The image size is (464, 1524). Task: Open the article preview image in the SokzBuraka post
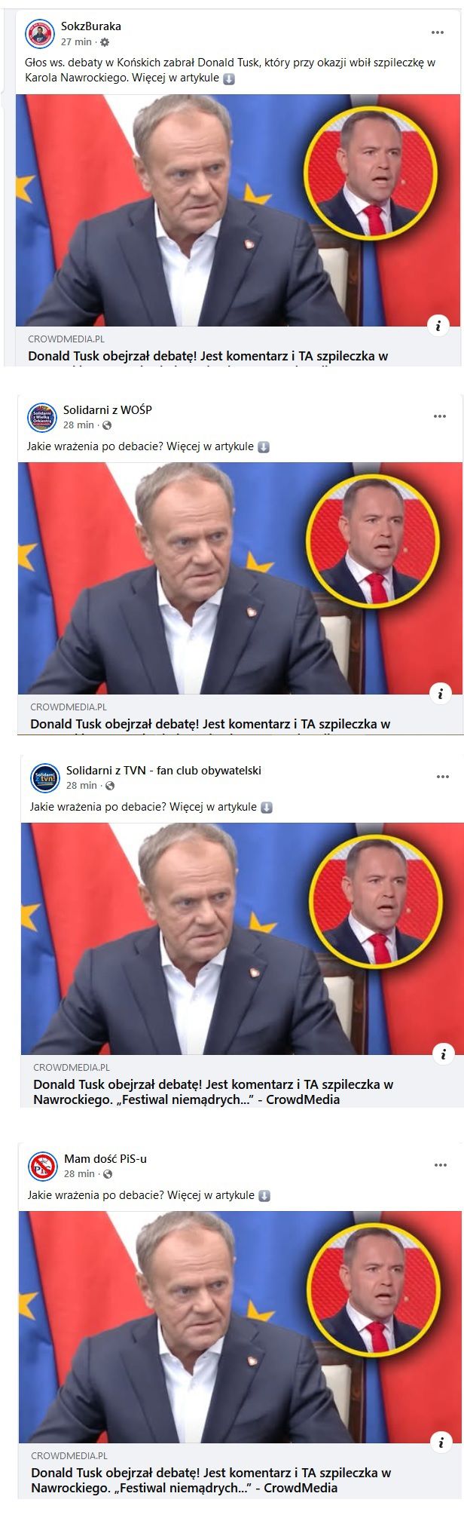point(238,210)
